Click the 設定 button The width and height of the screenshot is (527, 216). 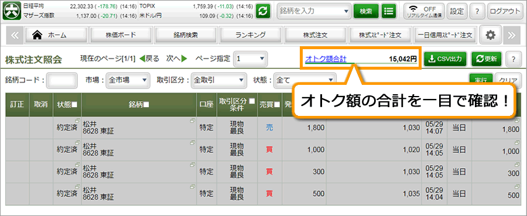457,11
